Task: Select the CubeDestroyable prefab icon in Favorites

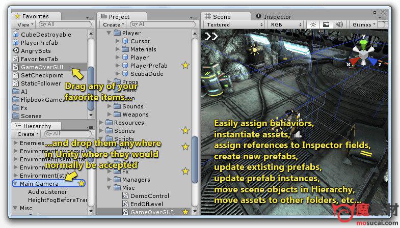Action: tap(16, 35)
